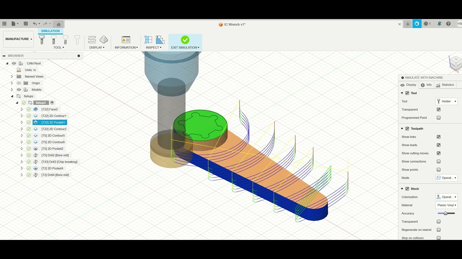The image size is (462, 259).
Task: Close the IC Wrench v1 document tab
Action: click(400, 24)
